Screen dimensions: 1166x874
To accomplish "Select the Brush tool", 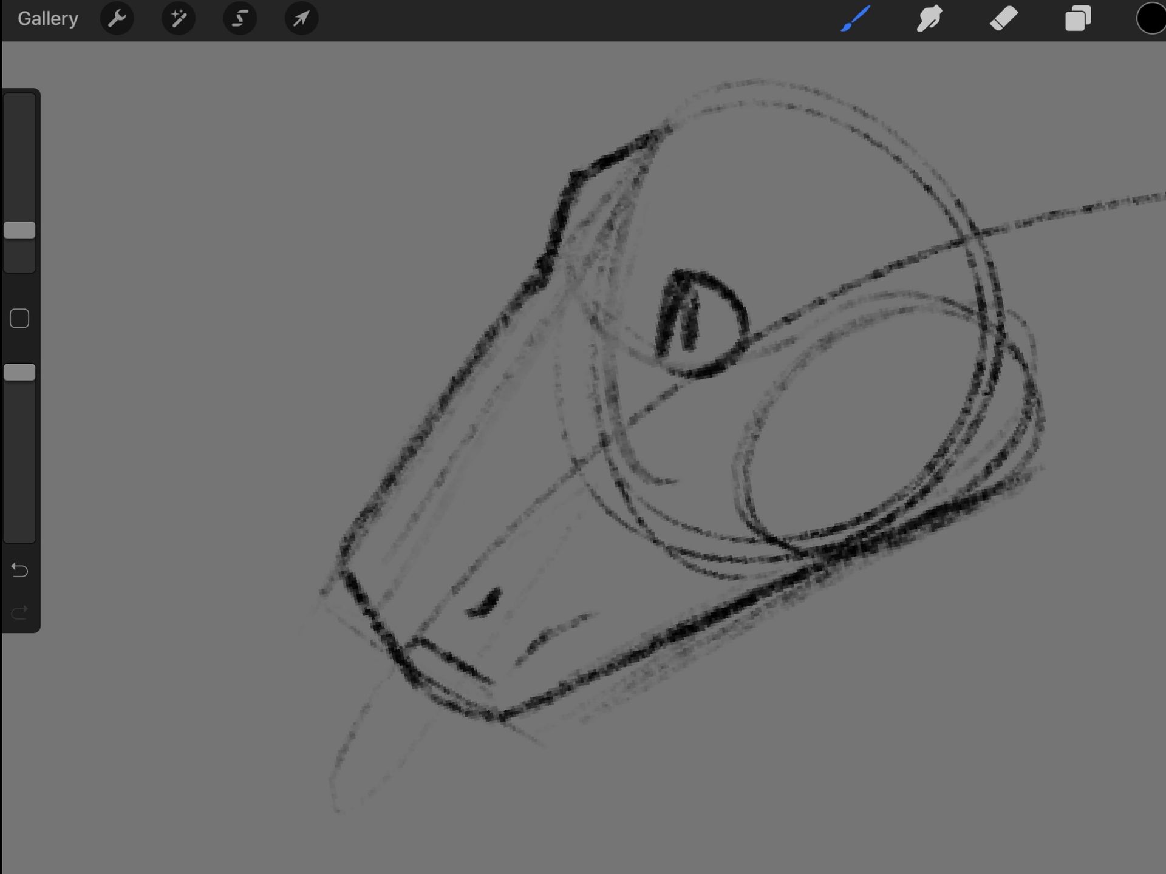I will pos(856,19).
